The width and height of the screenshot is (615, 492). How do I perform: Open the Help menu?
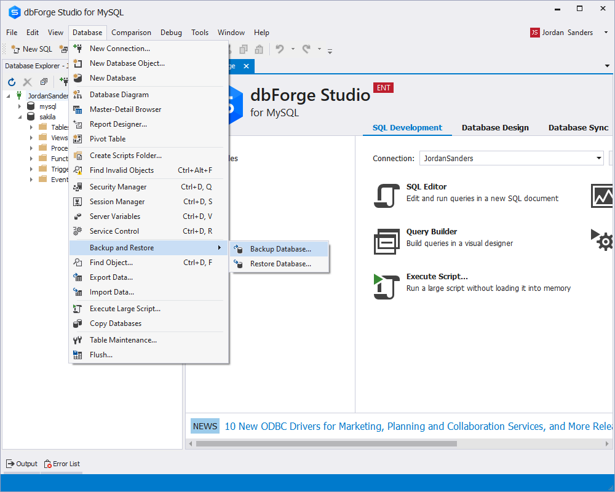pyautogui.click(x=261, y=33)
